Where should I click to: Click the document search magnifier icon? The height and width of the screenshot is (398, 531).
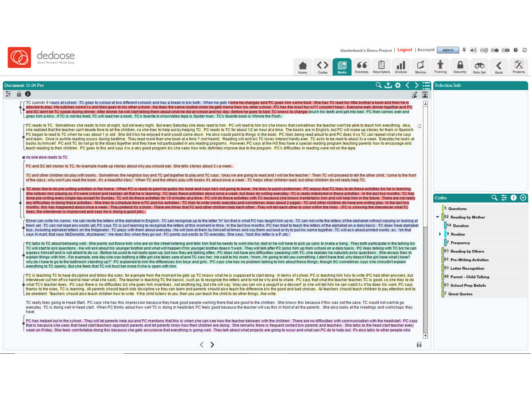[x=379, y=85]
